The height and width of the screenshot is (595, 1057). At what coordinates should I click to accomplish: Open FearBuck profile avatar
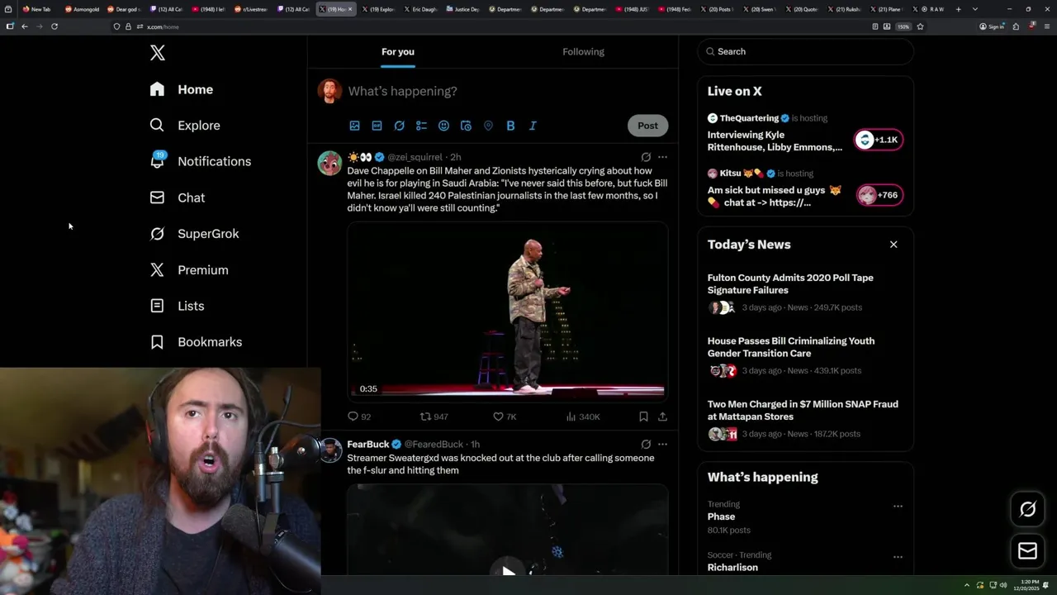click(x=329, y=450)
